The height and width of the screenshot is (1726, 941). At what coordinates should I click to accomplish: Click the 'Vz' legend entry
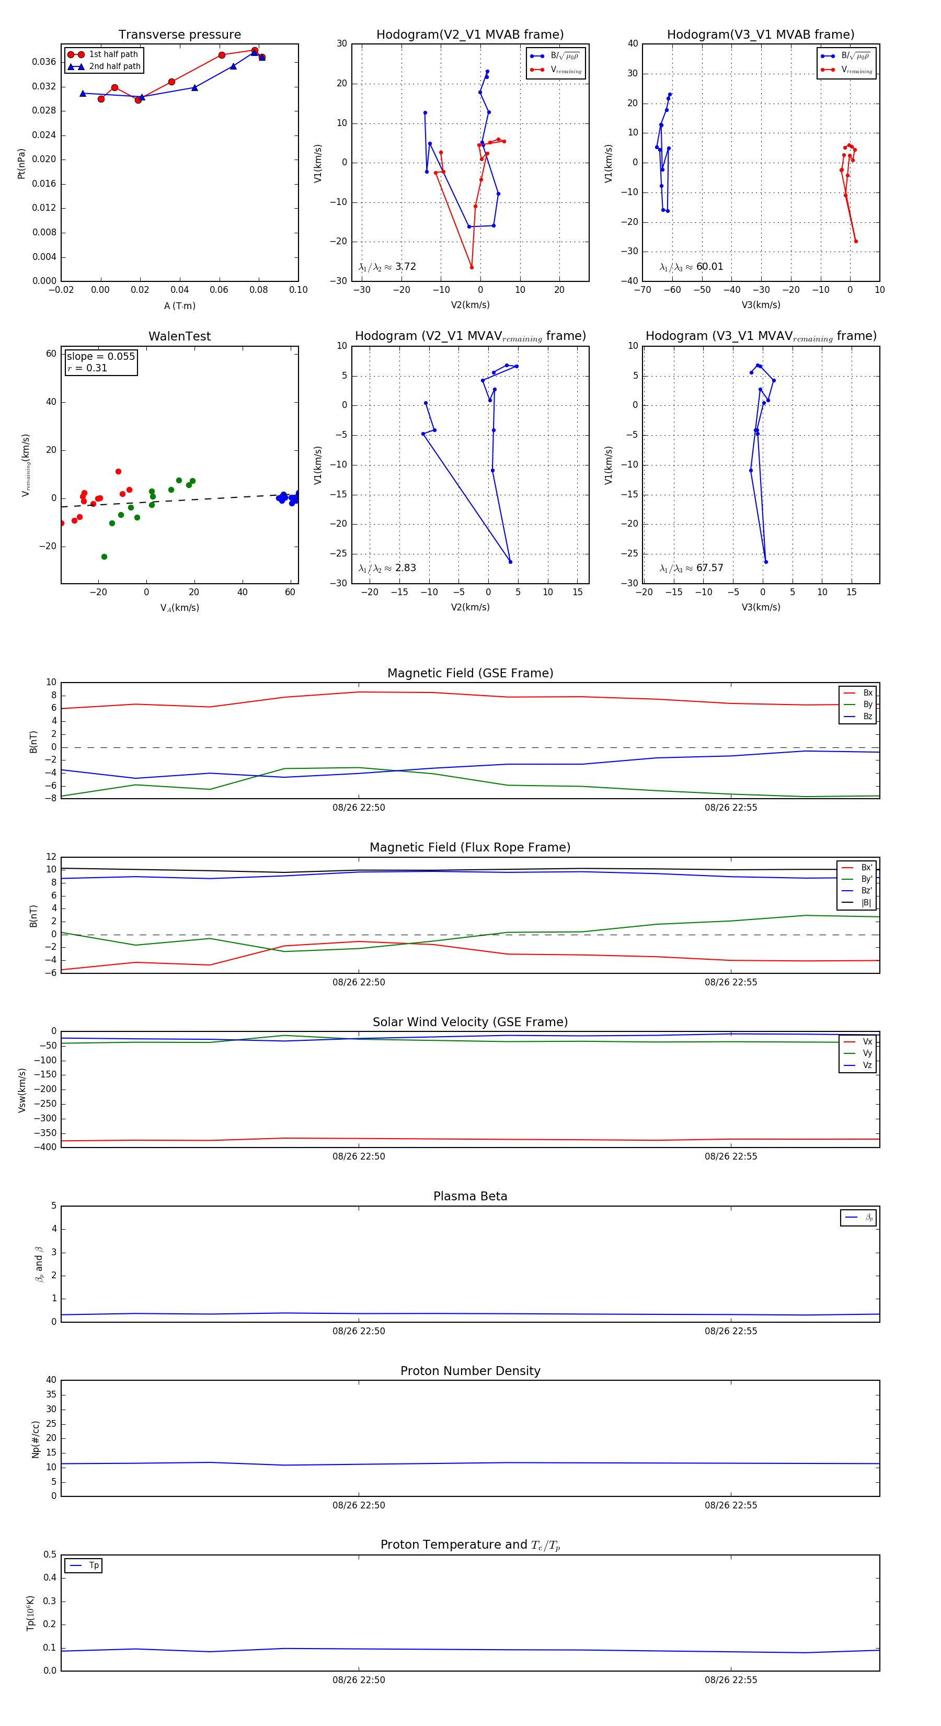click(x=858, y=1066)
